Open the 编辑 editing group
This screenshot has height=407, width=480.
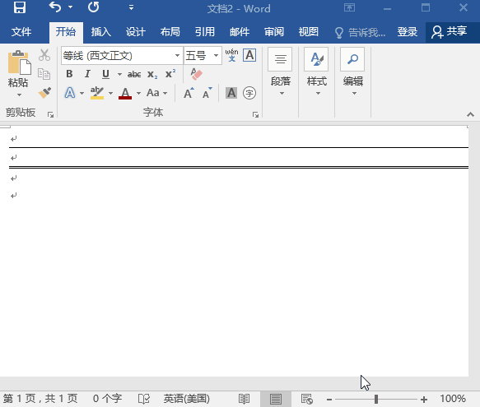352,72
